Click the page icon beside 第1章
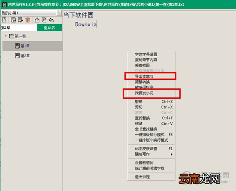The image size is (236, 191). (17, 46)
